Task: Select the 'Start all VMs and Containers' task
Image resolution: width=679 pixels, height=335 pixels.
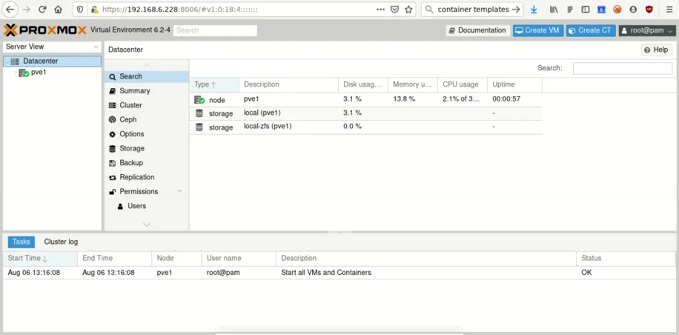Action: click(339, 273)
